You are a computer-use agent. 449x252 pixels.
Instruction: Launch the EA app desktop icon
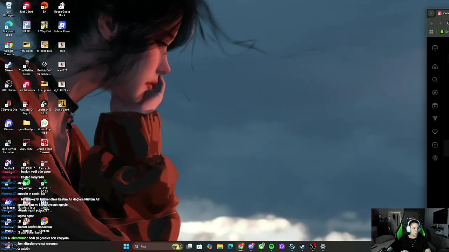(x=44, y=8)
